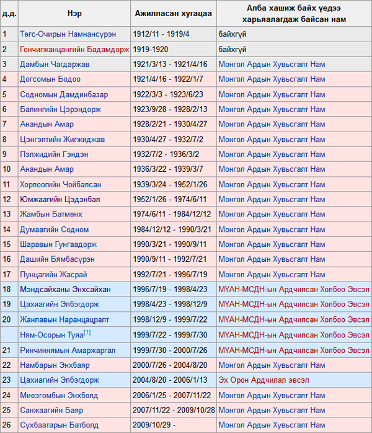Open the Ринчиннямын Амаржаргал link
372x433 pixels.
pos(68,350)
